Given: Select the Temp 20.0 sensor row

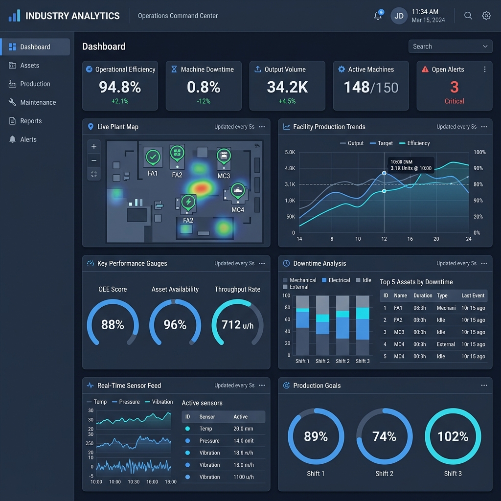Looking at the screenshot, I should 223,429.
